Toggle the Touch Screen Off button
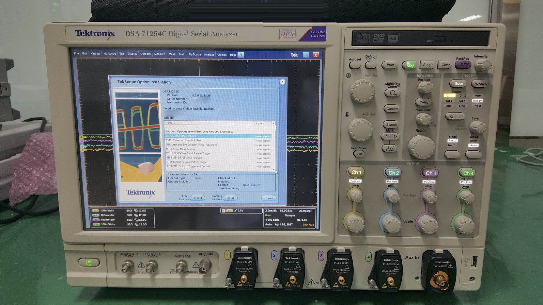Screen dimensions: 543x305 [359, 154]
